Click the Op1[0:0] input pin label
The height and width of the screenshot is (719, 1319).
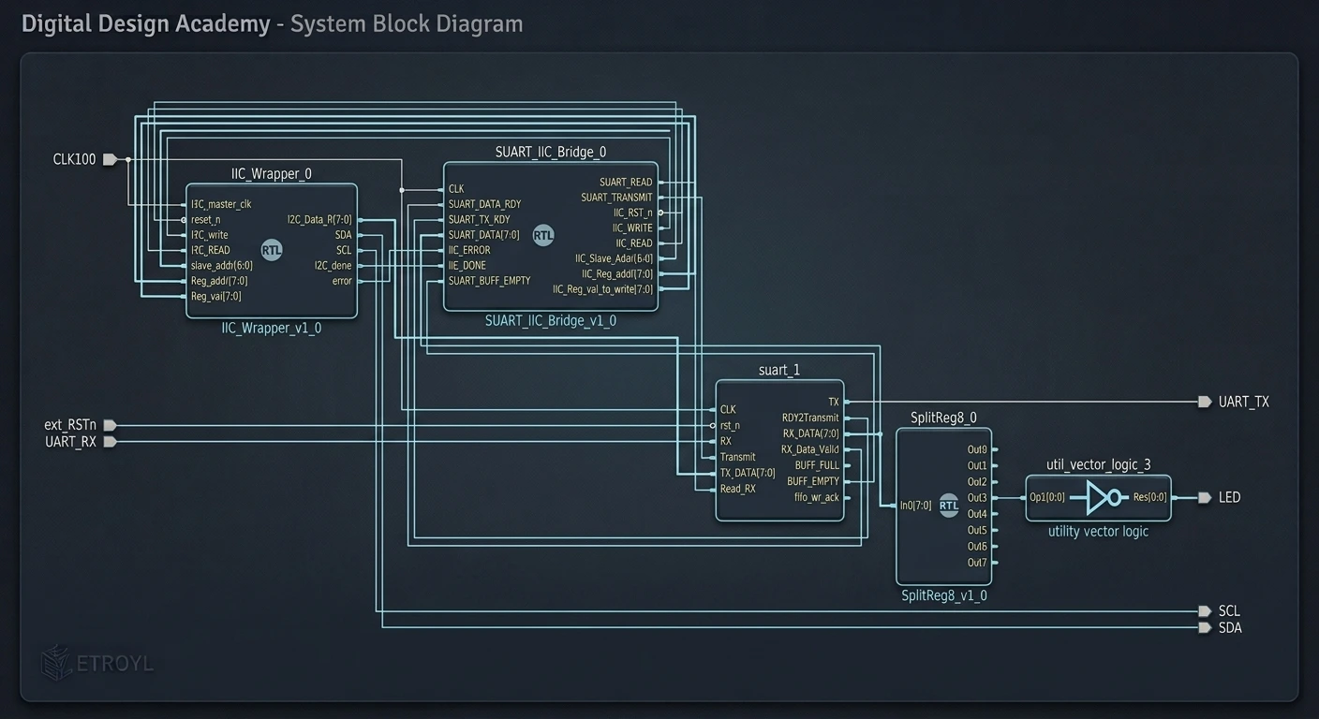(1047, 497)
